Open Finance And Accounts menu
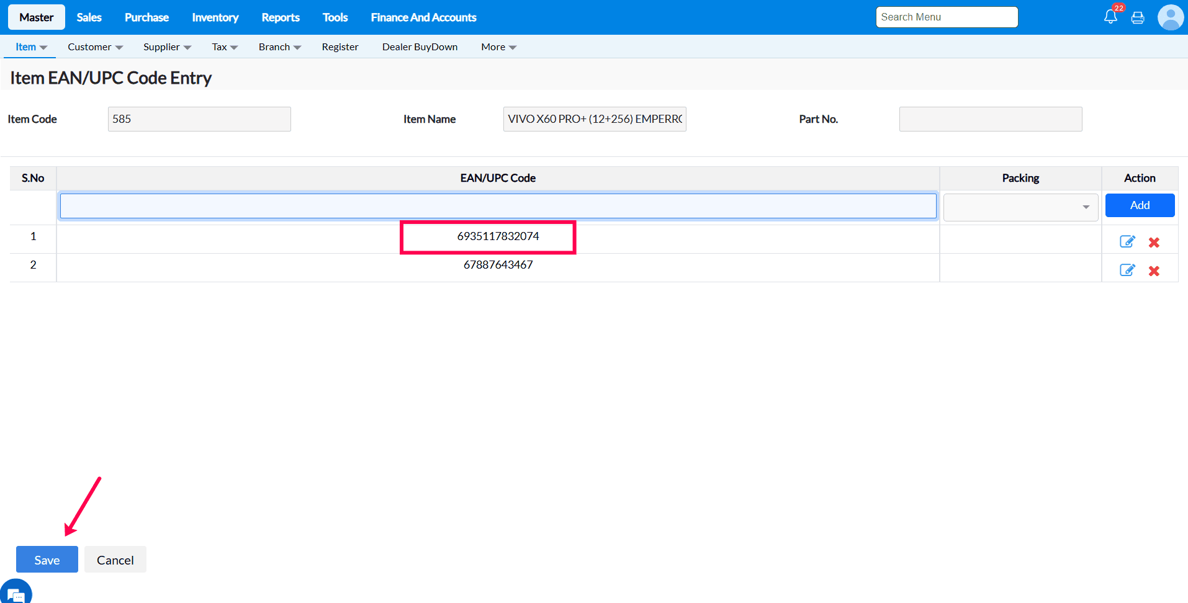Image resolution: width=1188 pixels, height=603 pixels. pos(423,17)
